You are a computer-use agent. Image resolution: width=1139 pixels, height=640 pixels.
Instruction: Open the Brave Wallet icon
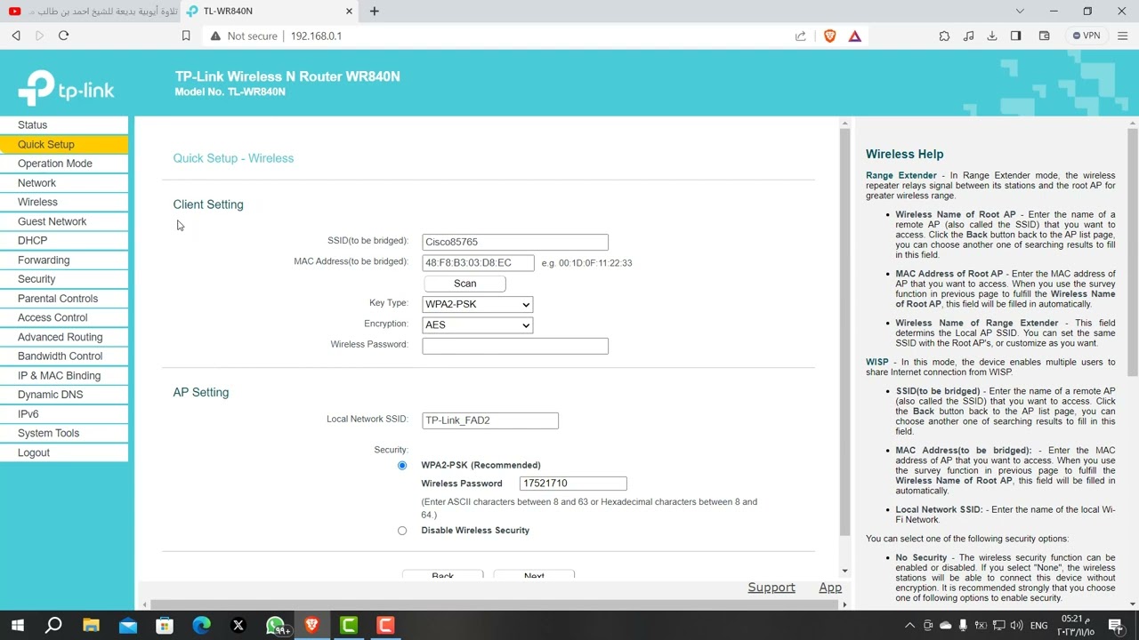[x=1045, y=36]
